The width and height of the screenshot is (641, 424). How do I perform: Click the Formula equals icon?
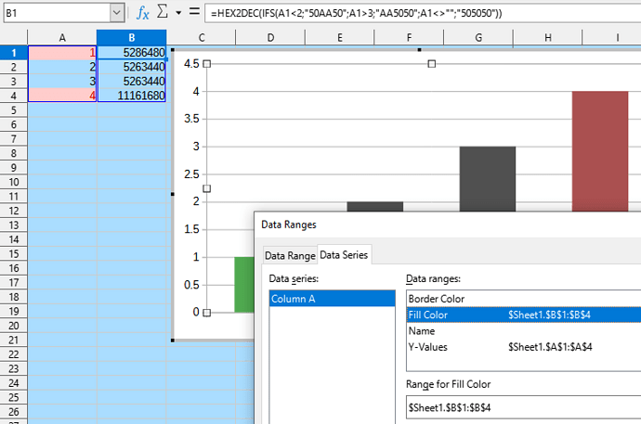pos(194,12)
